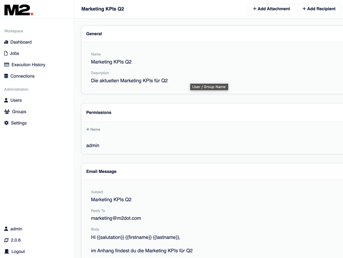343x258 pixels.
Task: Click the admin user icon in the sidebar
Action: click(6, 229)
